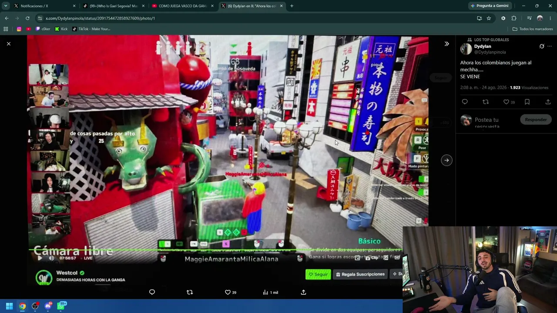Collapse the post side panel with double-chevron icon
557x313 pixels.
click(x=446, y=44)
